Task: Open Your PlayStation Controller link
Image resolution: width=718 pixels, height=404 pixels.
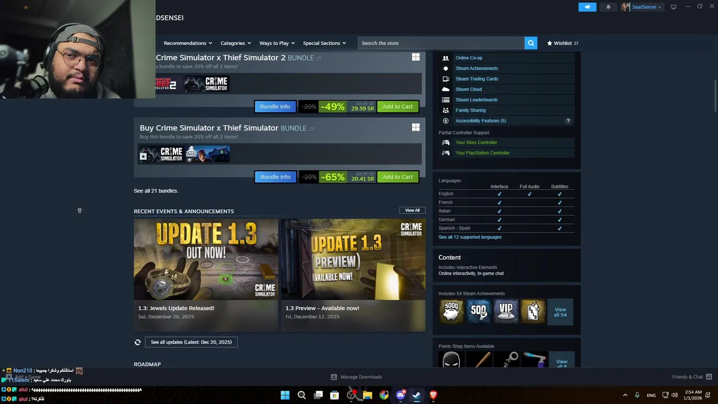Action: point(482,153)
